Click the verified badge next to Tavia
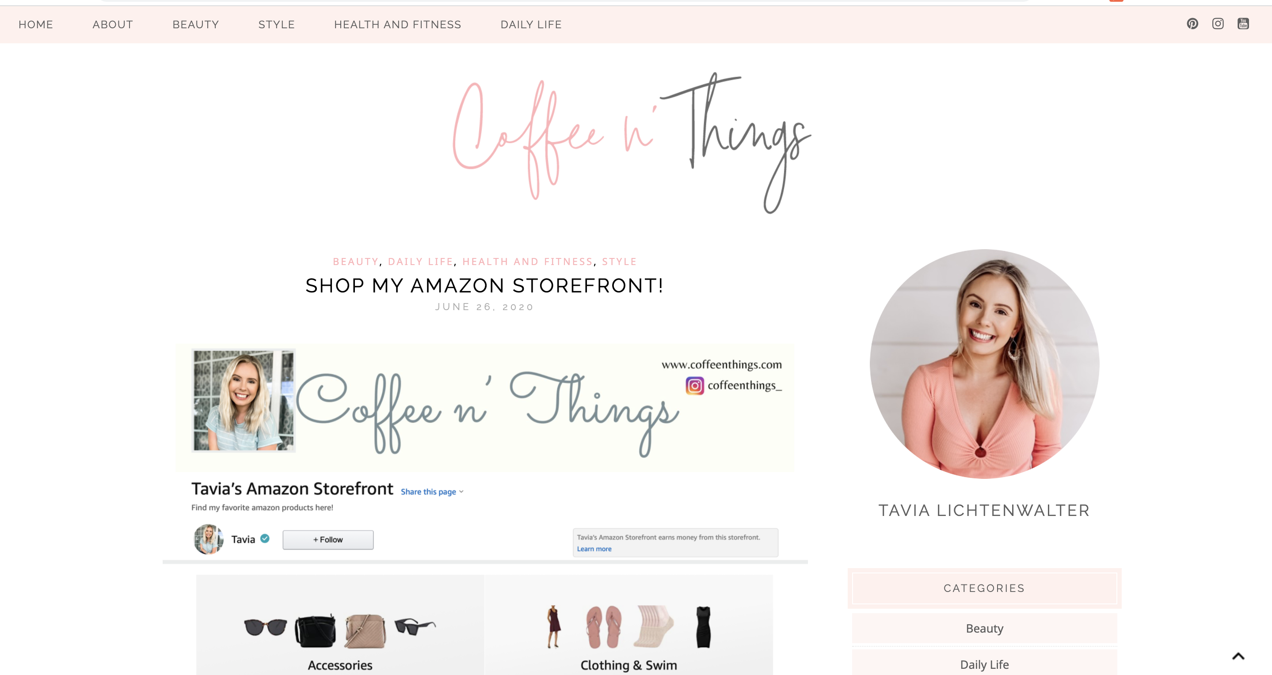 click(x=265, y=538)
